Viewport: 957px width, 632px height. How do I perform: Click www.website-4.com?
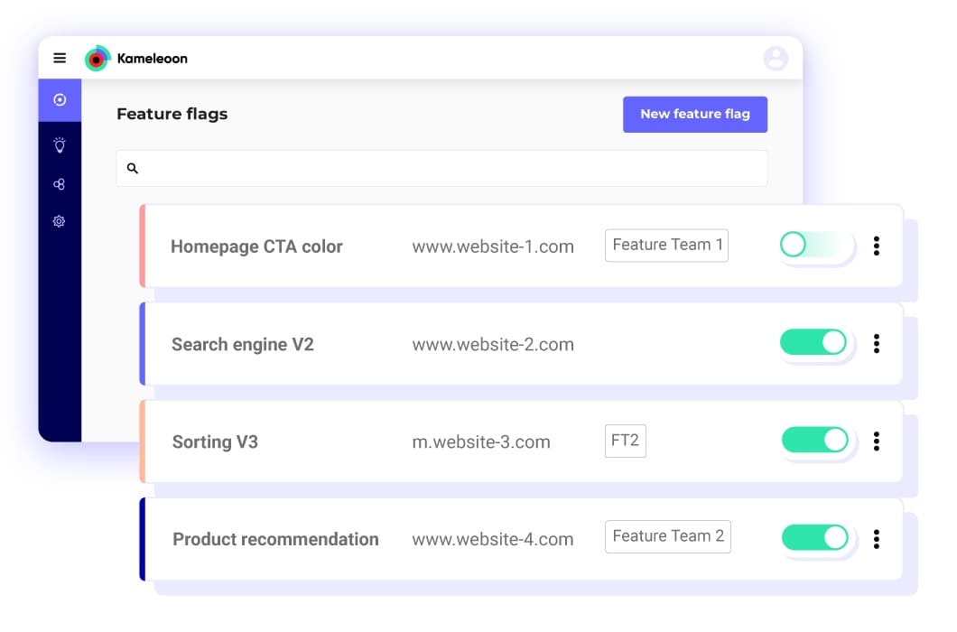pyautogui.click(x=493, y=539)
